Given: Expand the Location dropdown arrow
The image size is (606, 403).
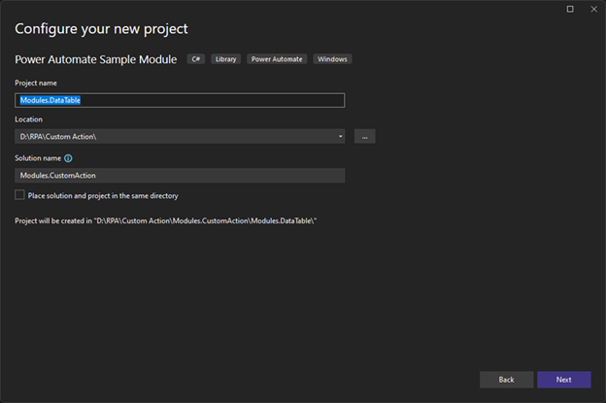Looking at the screenshot, I should click(340, 137).
